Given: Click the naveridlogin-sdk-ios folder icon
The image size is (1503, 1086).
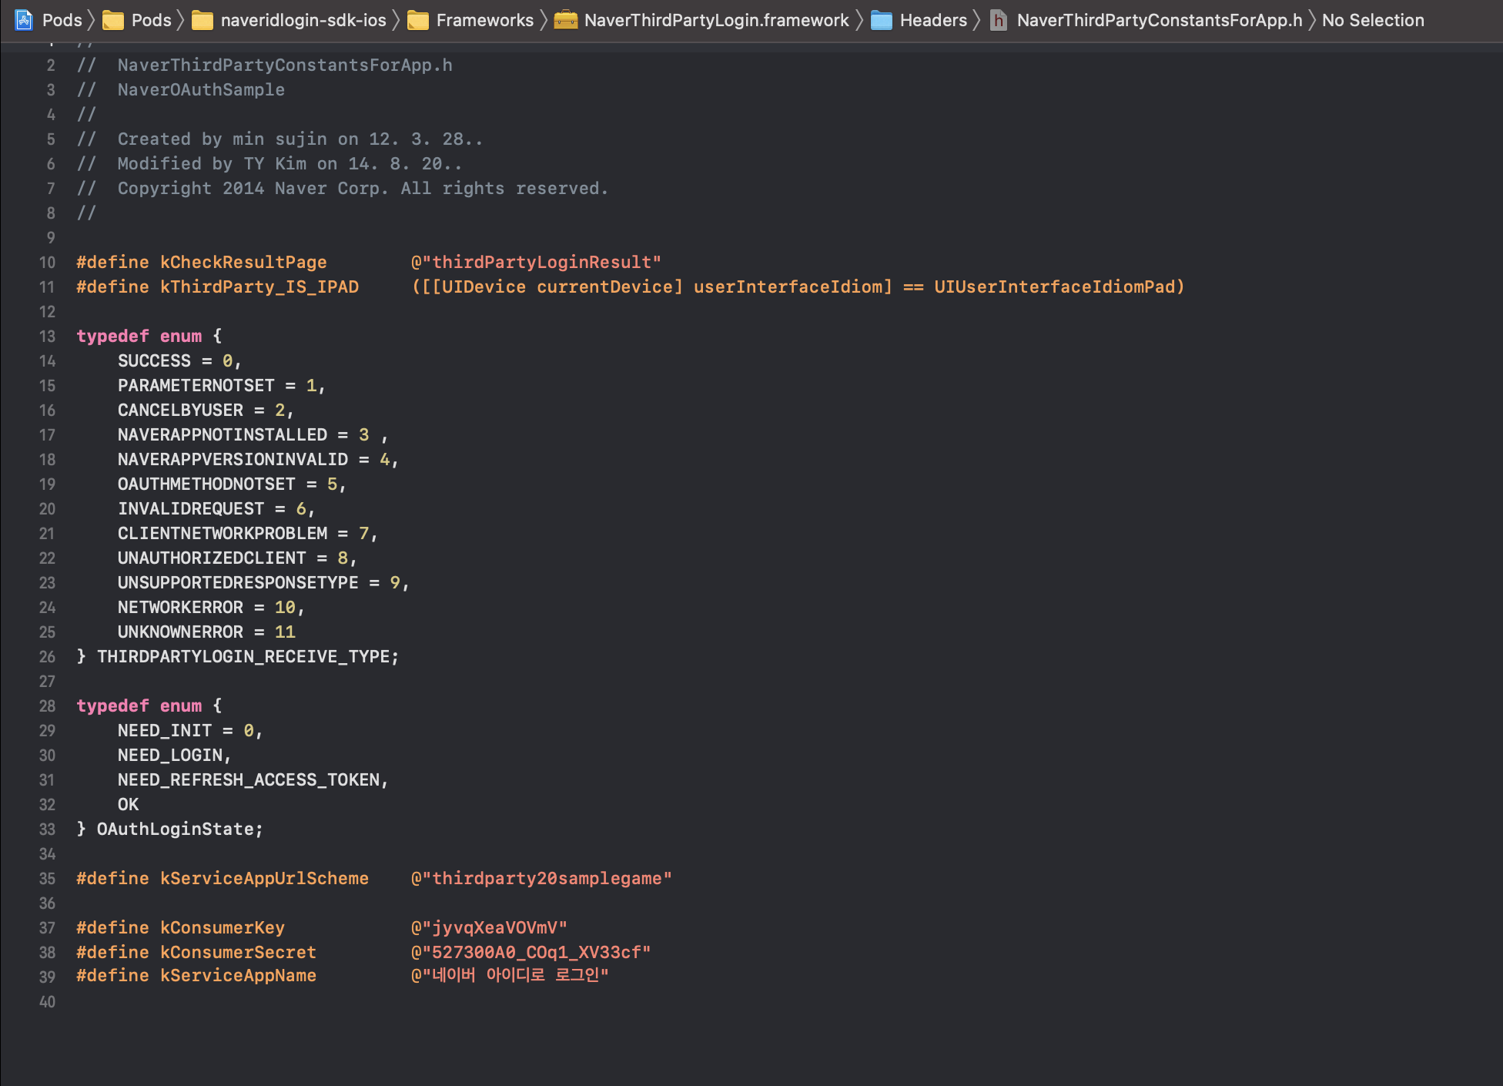Looking at the screenshot, I should coord(203,20).
